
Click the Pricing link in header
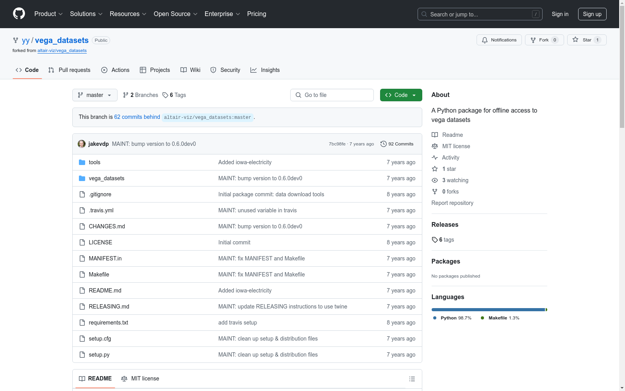pyautogui.click(x=257, y=14)
